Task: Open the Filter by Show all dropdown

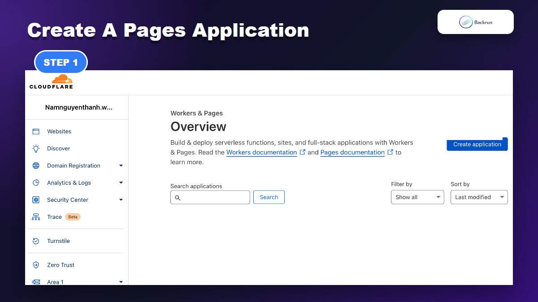Action: [417, 197]
